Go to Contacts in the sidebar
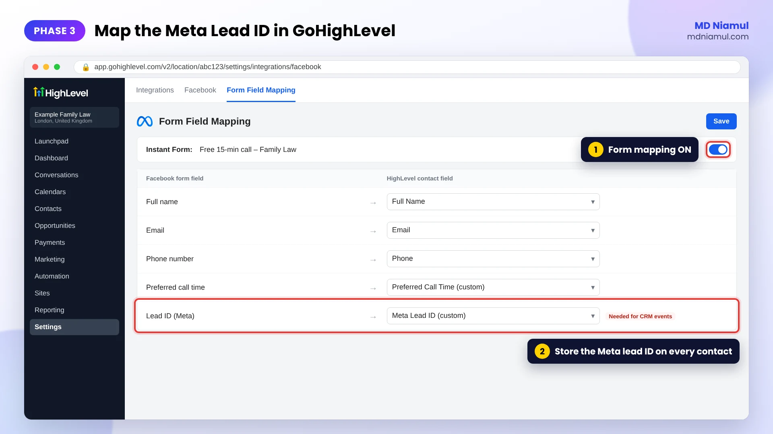This screenshot has height=434, width=773. click(x=74, y=209)
